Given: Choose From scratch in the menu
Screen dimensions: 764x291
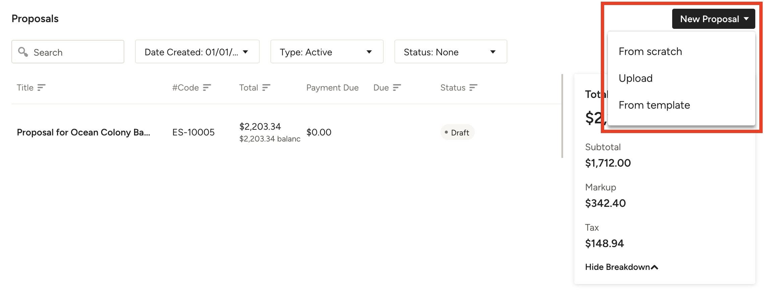Looking at the screenshot, I should pos(650,51).
